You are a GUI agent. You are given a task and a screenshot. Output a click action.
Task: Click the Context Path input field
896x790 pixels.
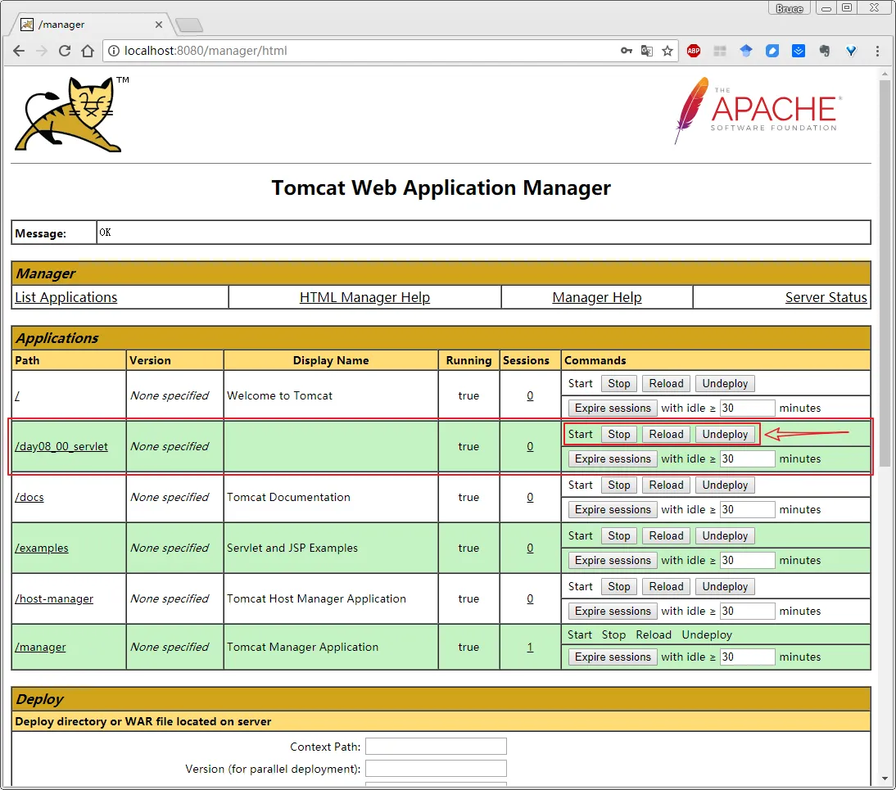[436, 747]
